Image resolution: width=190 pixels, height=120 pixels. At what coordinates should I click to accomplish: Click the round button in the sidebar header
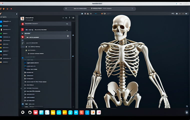point(16,14)
